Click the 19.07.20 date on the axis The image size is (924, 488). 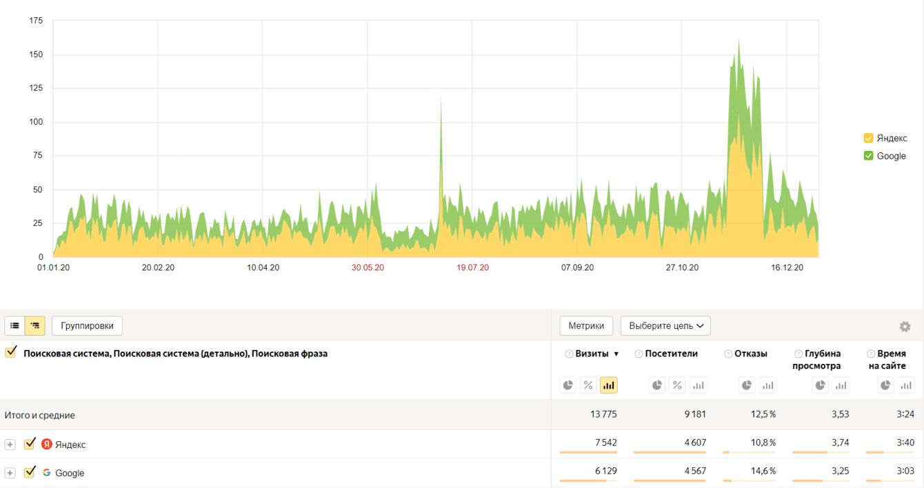tap(472, 267)
